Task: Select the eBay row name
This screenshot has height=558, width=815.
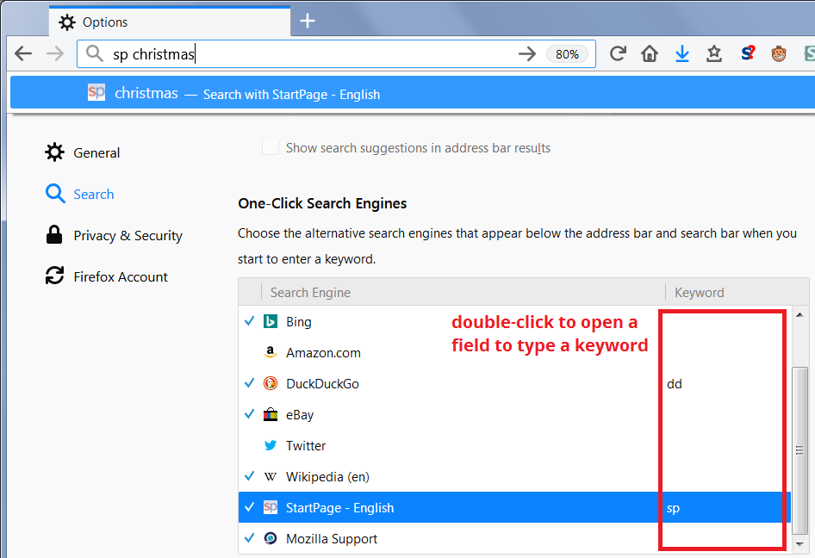Action: [300, 414]
